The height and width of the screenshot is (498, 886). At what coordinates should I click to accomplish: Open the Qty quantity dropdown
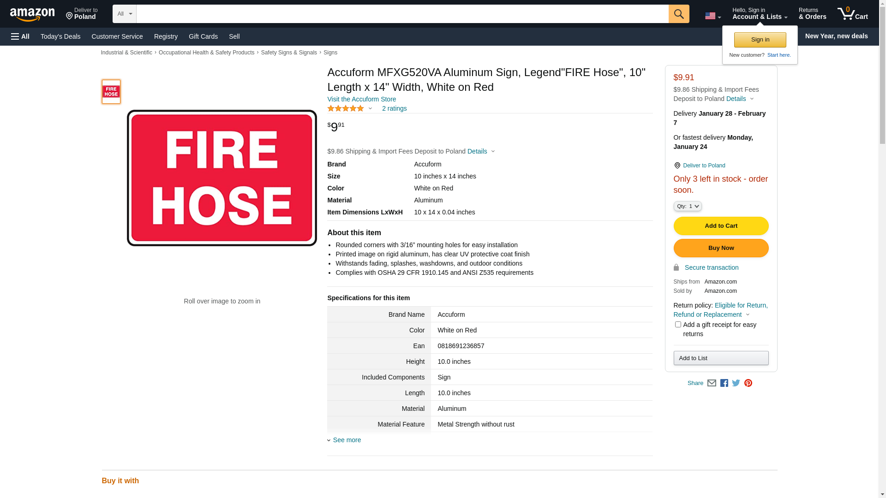coord(687,206)
